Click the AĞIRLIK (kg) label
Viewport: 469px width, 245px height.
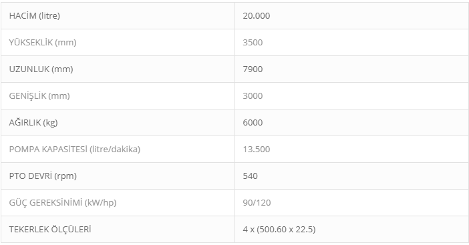point(33,123)
